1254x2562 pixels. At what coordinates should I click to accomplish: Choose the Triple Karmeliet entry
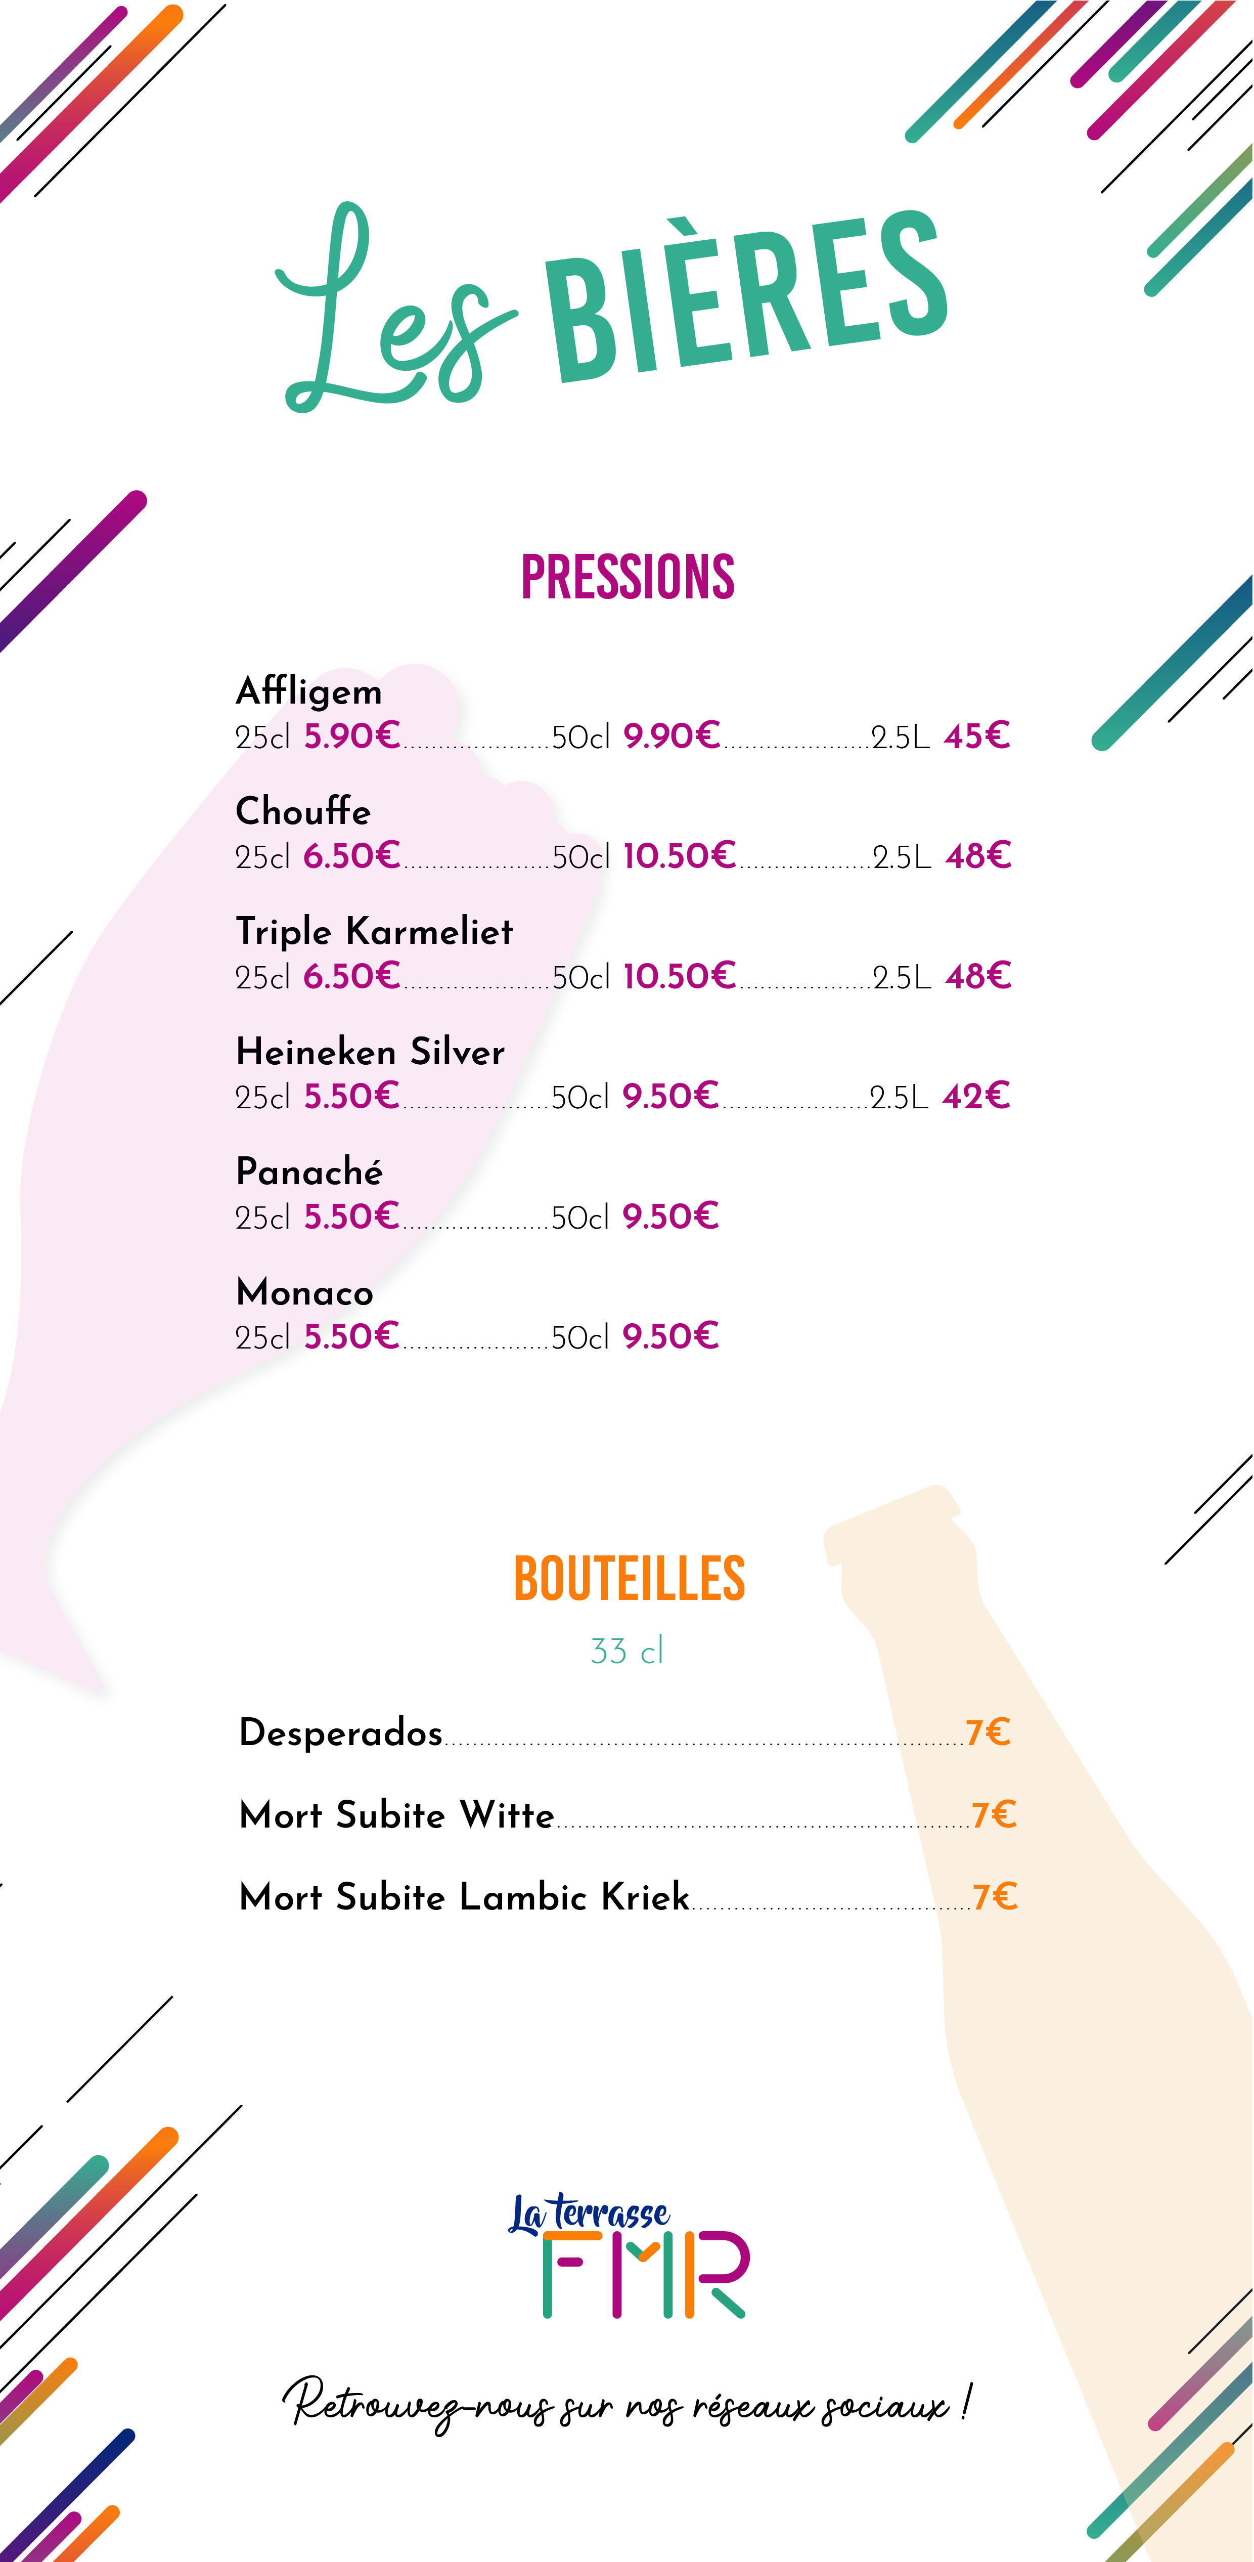[x=374, y=933]
